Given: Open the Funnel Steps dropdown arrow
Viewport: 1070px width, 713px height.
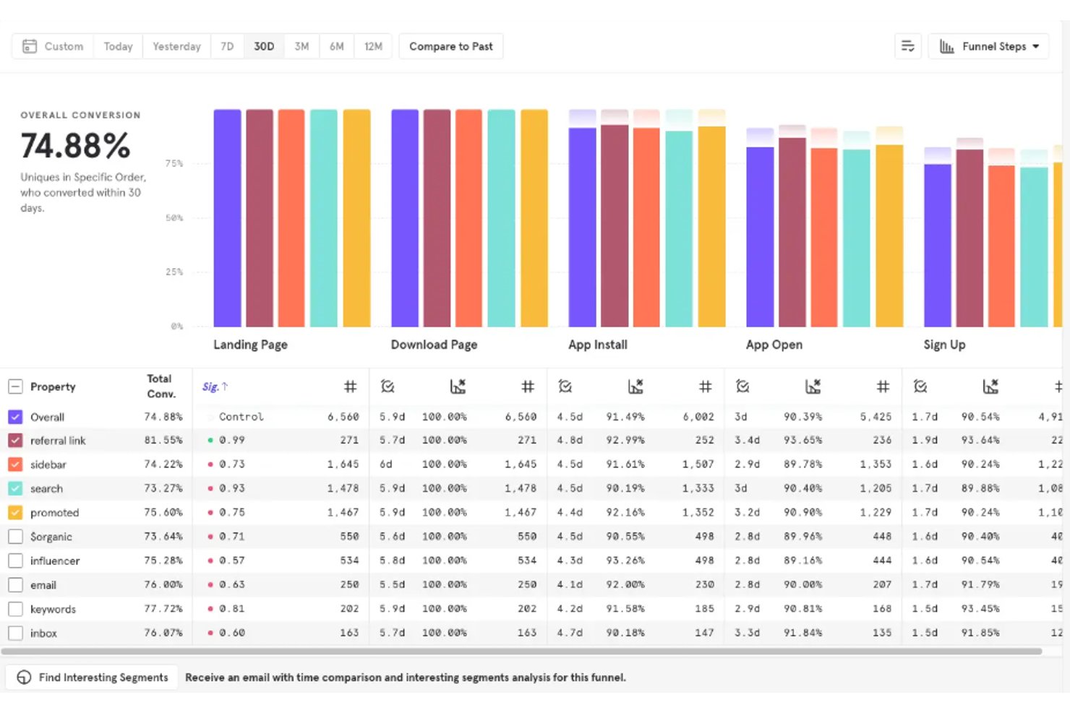Looking at the screenshot, I should [x=1036, y=46].
